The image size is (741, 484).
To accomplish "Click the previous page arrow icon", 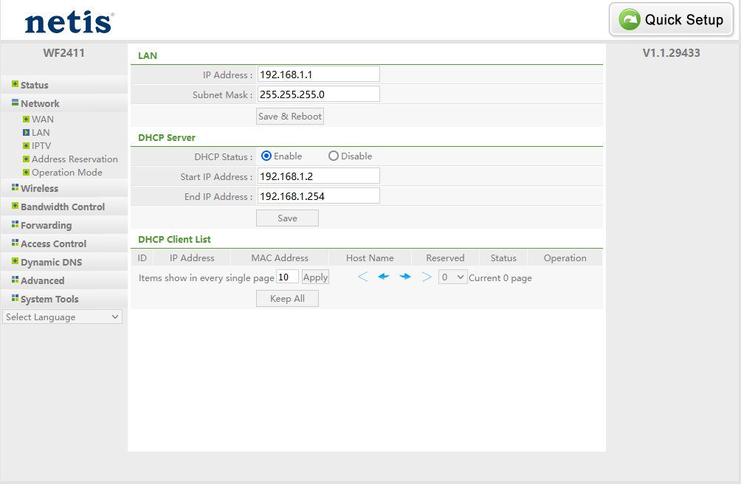I will [384, 277].
